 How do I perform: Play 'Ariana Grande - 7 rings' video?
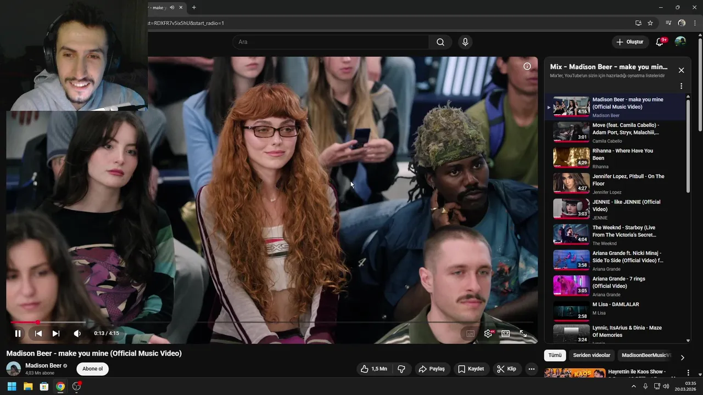616,286
